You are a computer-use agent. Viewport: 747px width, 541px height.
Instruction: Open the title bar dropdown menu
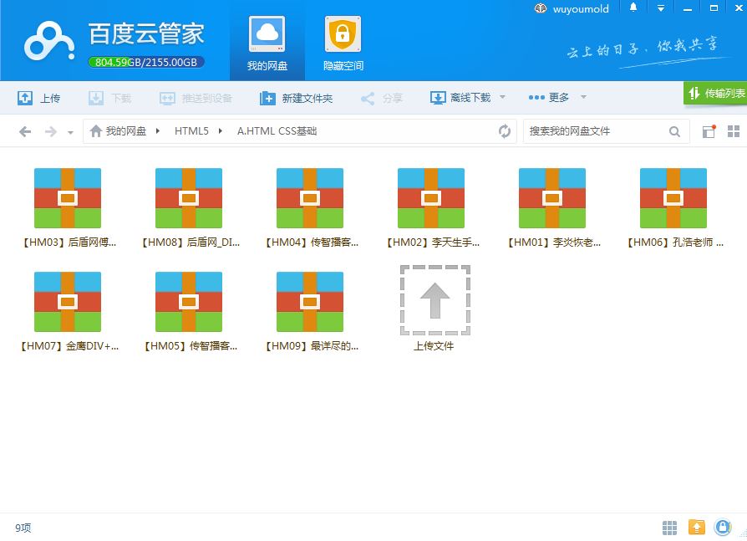(660, 8)
